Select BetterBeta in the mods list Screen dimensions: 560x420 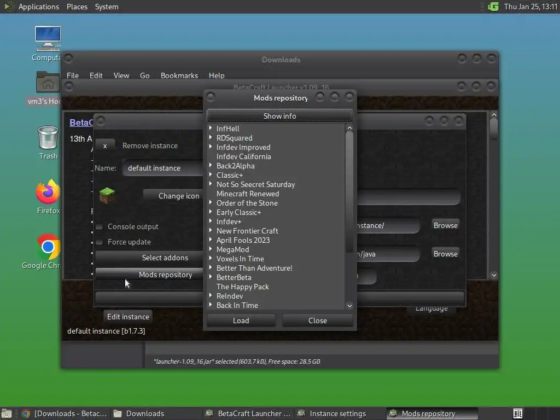pyautogui.click(x=234, y=277)
